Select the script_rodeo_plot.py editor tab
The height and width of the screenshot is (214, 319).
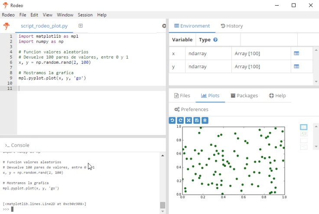(44, 26)
